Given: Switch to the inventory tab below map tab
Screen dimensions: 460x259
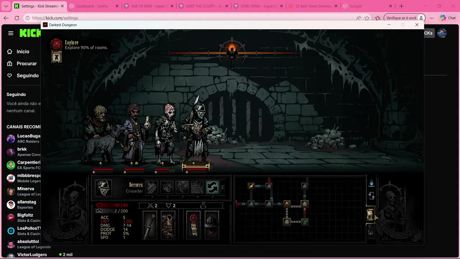Looking at the screenshot, I should point(370,230).
